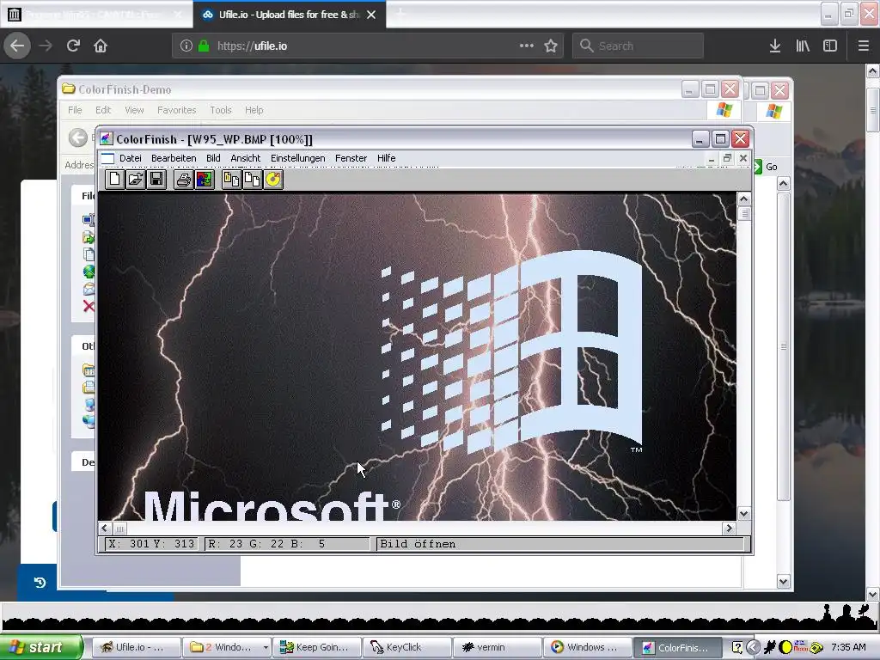Click the vermin taskbar button
Image resolution: width=880 pixels, height=660 pixels.
point(498,647)
